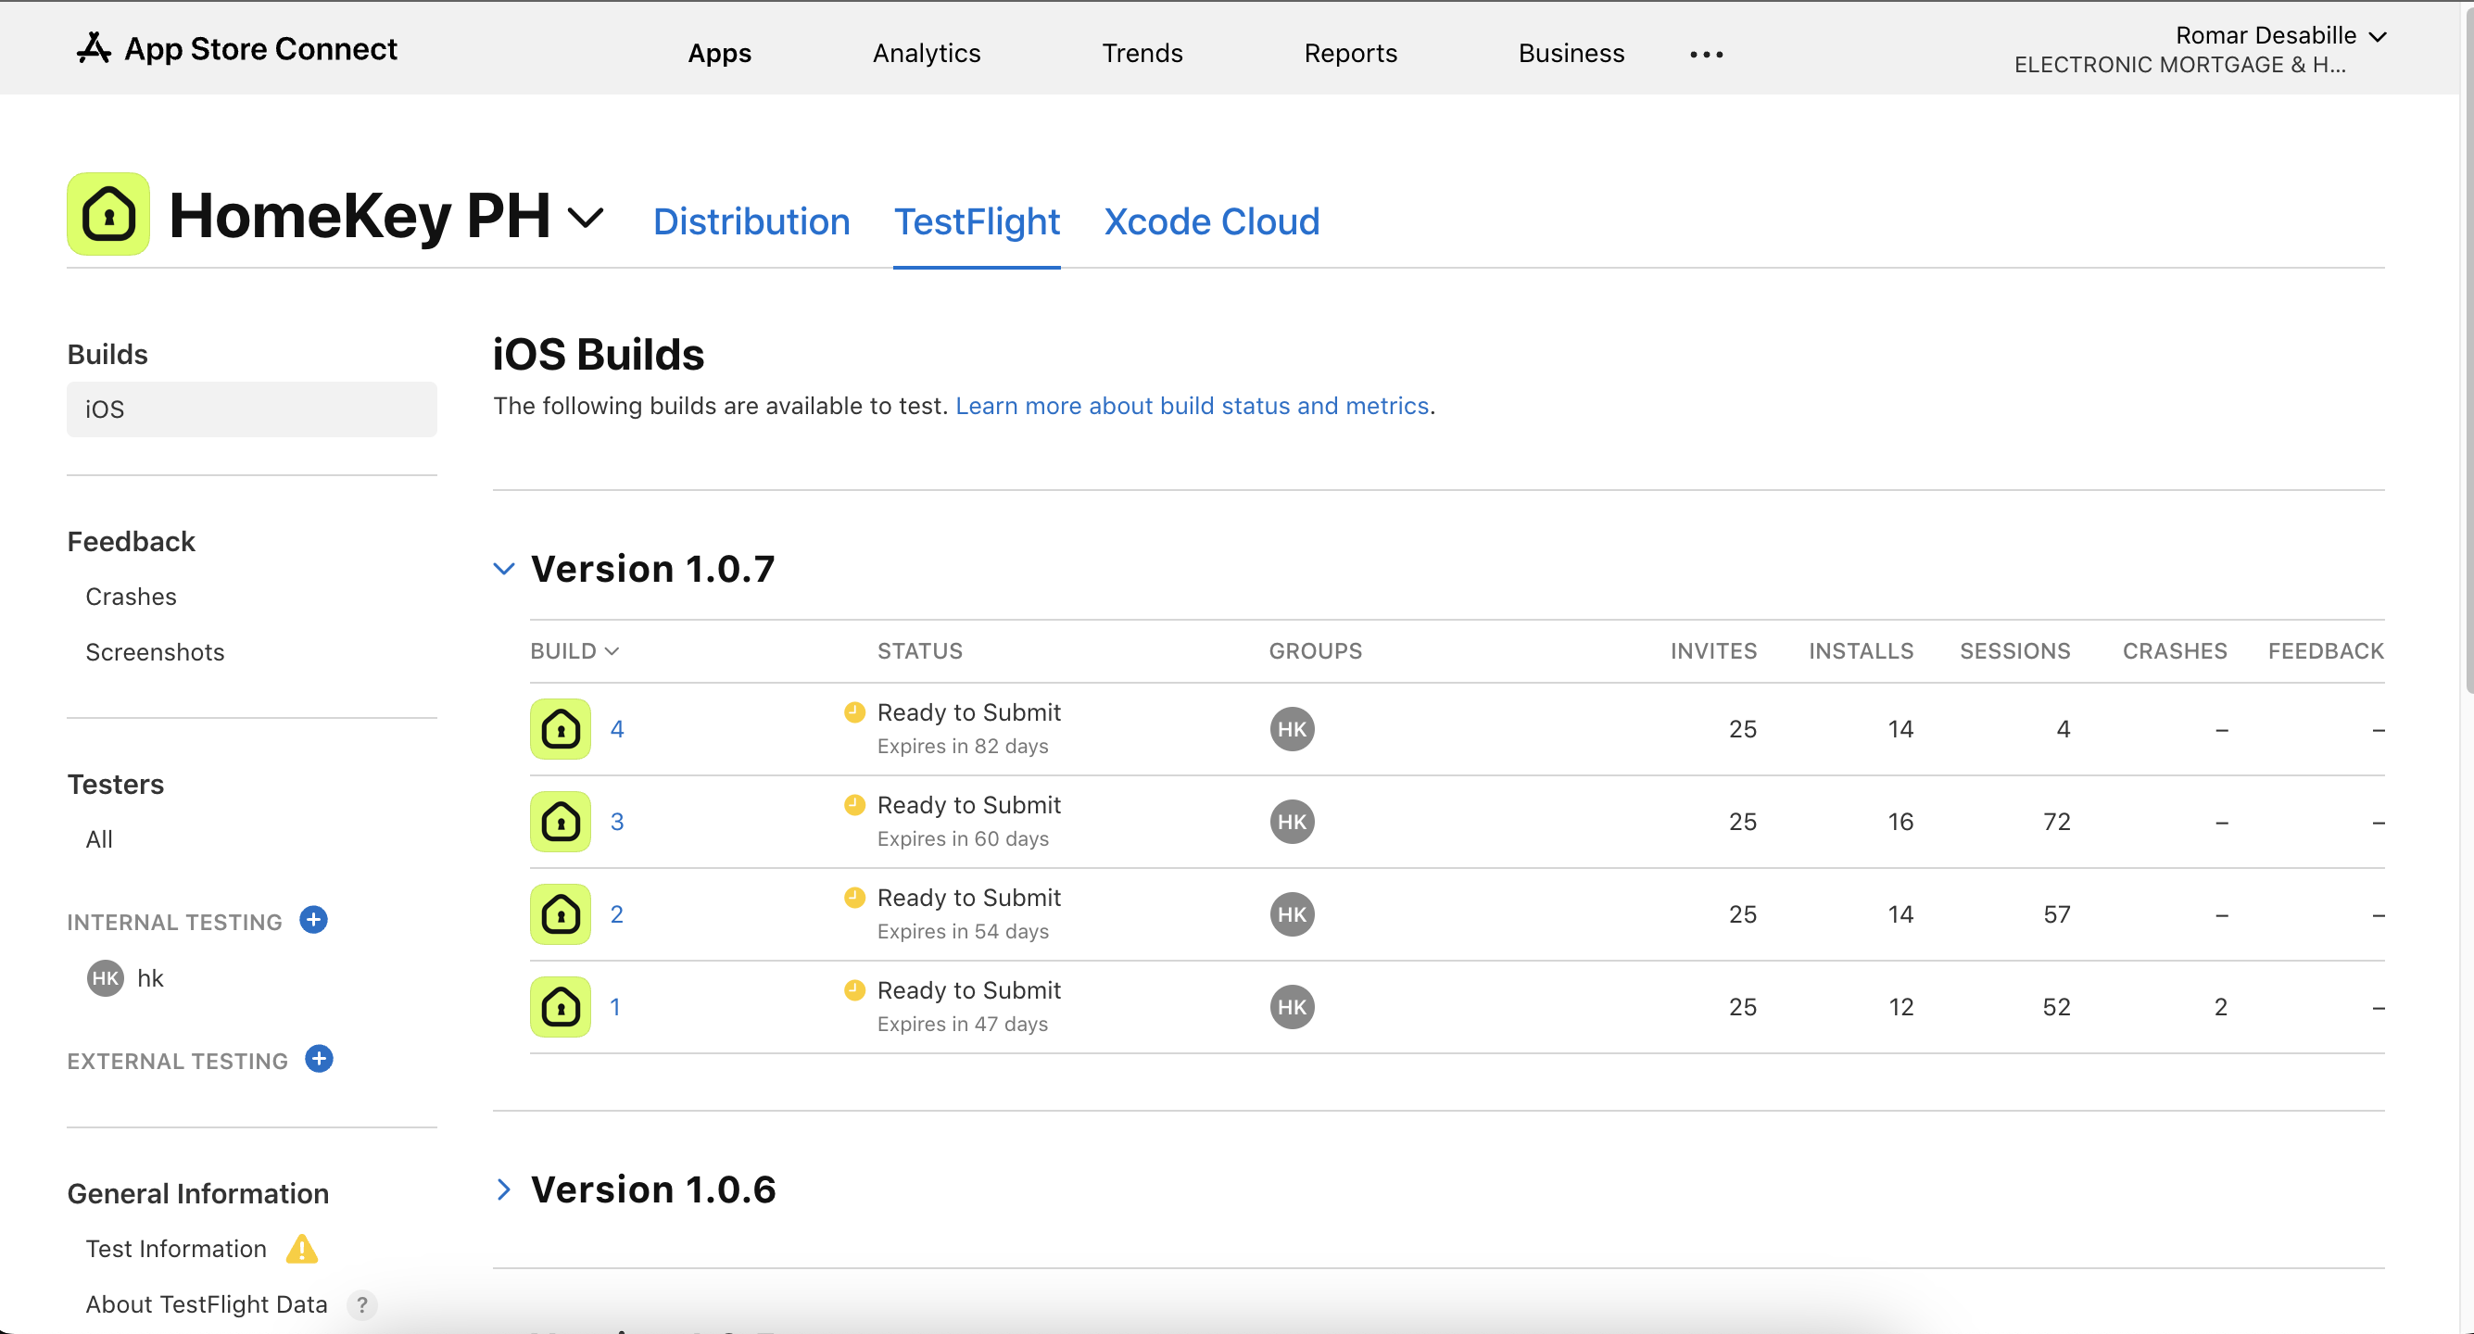Open build number 3 link
The width and height of the screenshot is (2474, 1334).
point(616,821)
